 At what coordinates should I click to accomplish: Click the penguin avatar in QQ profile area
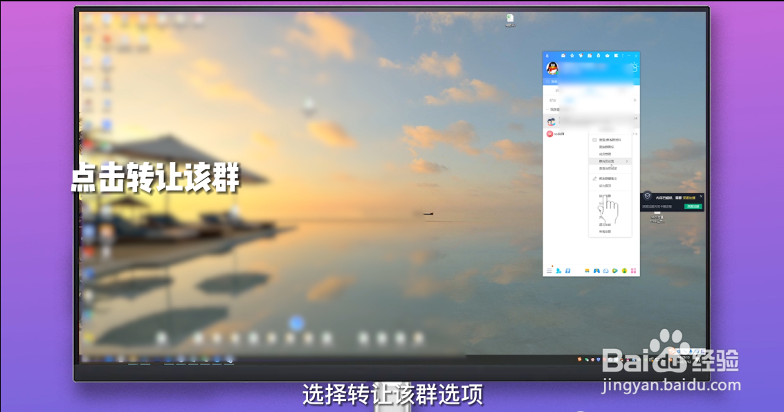(552, 67)
